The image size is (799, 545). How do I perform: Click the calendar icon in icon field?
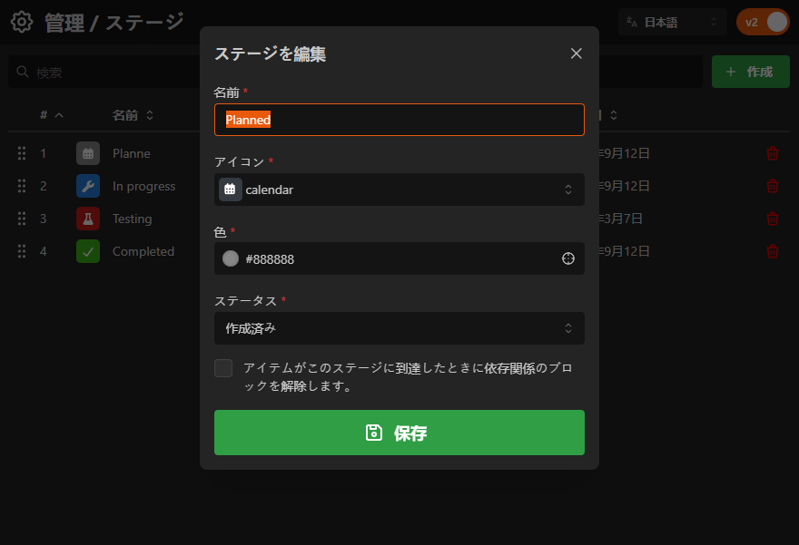(x=231, y=190)
